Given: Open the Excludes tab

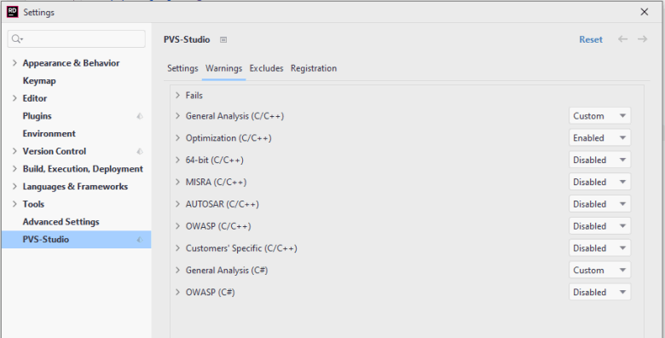Looking at the screenshot, I should [266, 68].
